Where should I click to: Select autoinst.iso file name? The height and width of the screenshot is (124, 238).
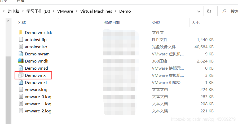[36, 47]
